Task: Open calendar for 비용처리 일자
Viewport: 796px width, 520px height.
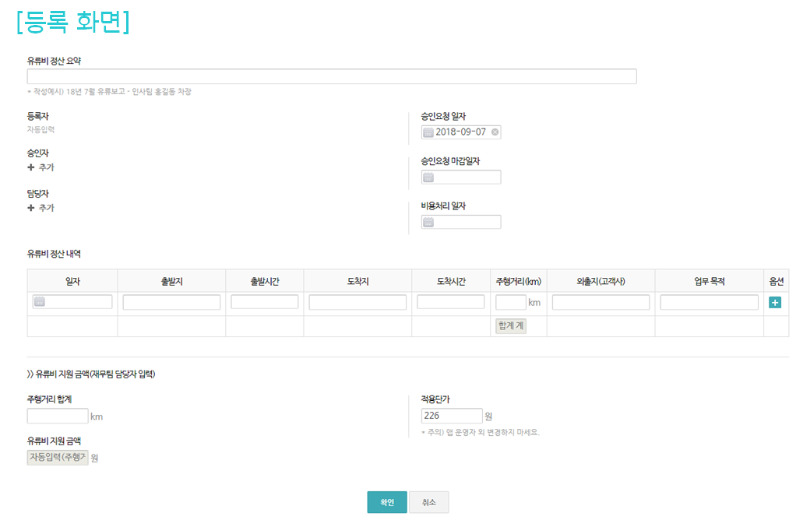Action: 428,223
